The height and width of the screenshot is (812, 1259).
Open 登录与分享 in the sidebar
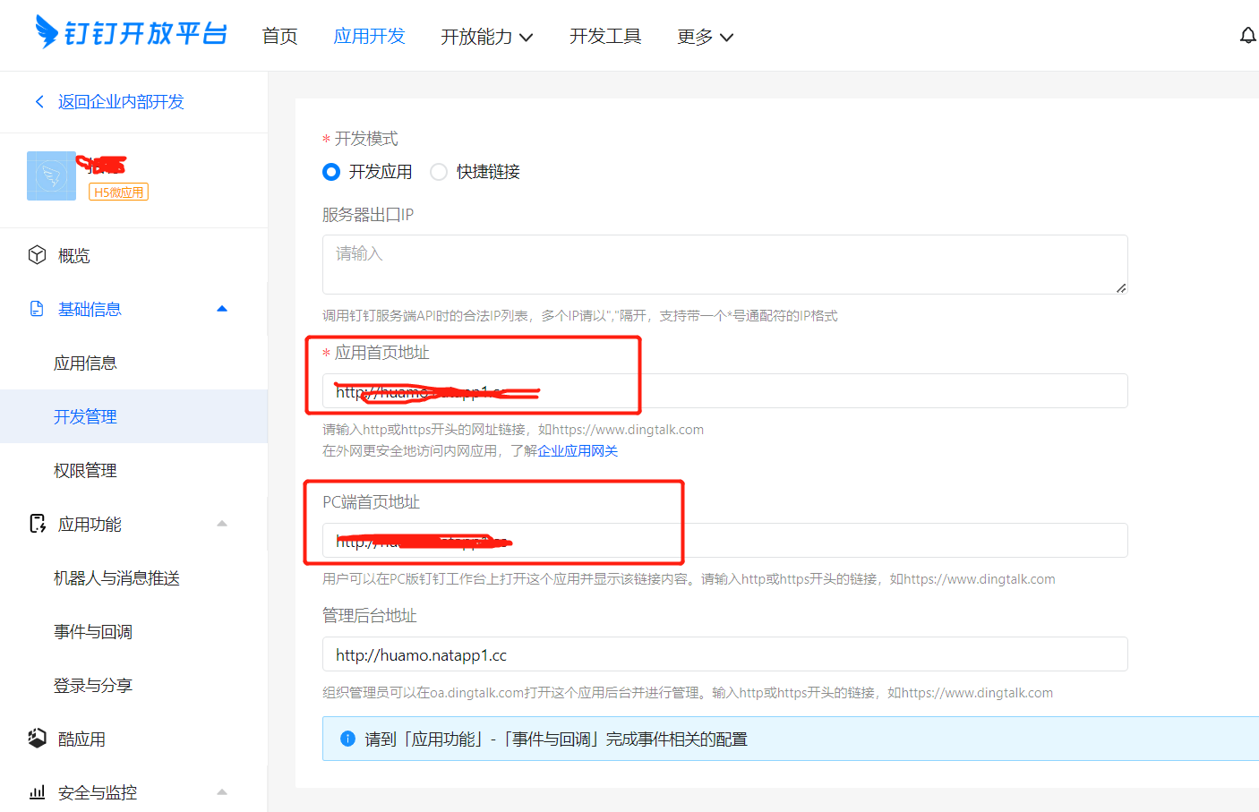pos(93,685)
